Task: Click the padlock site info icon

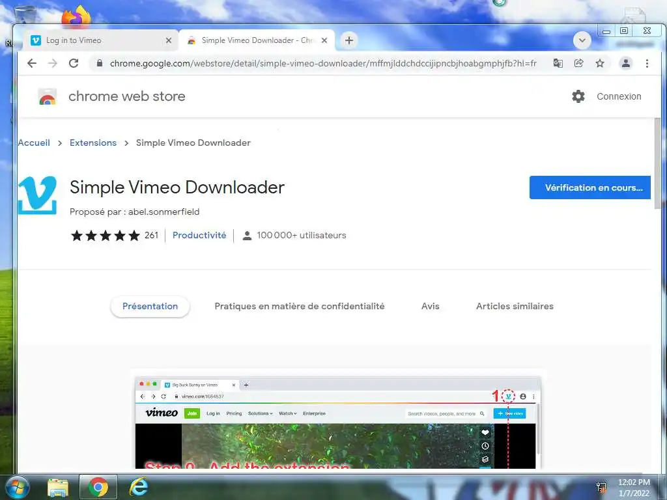Action: click(100, 63)
